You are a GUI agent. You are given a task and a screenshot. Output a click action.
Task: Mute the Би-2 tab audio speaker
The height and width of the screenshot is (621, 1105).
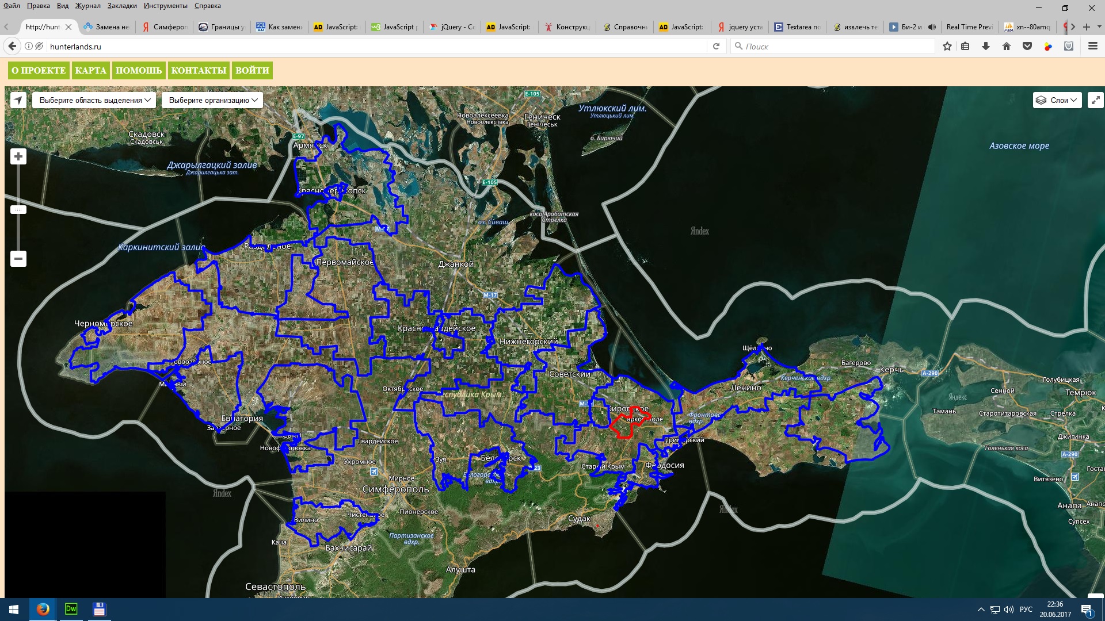tap(932, 27)
